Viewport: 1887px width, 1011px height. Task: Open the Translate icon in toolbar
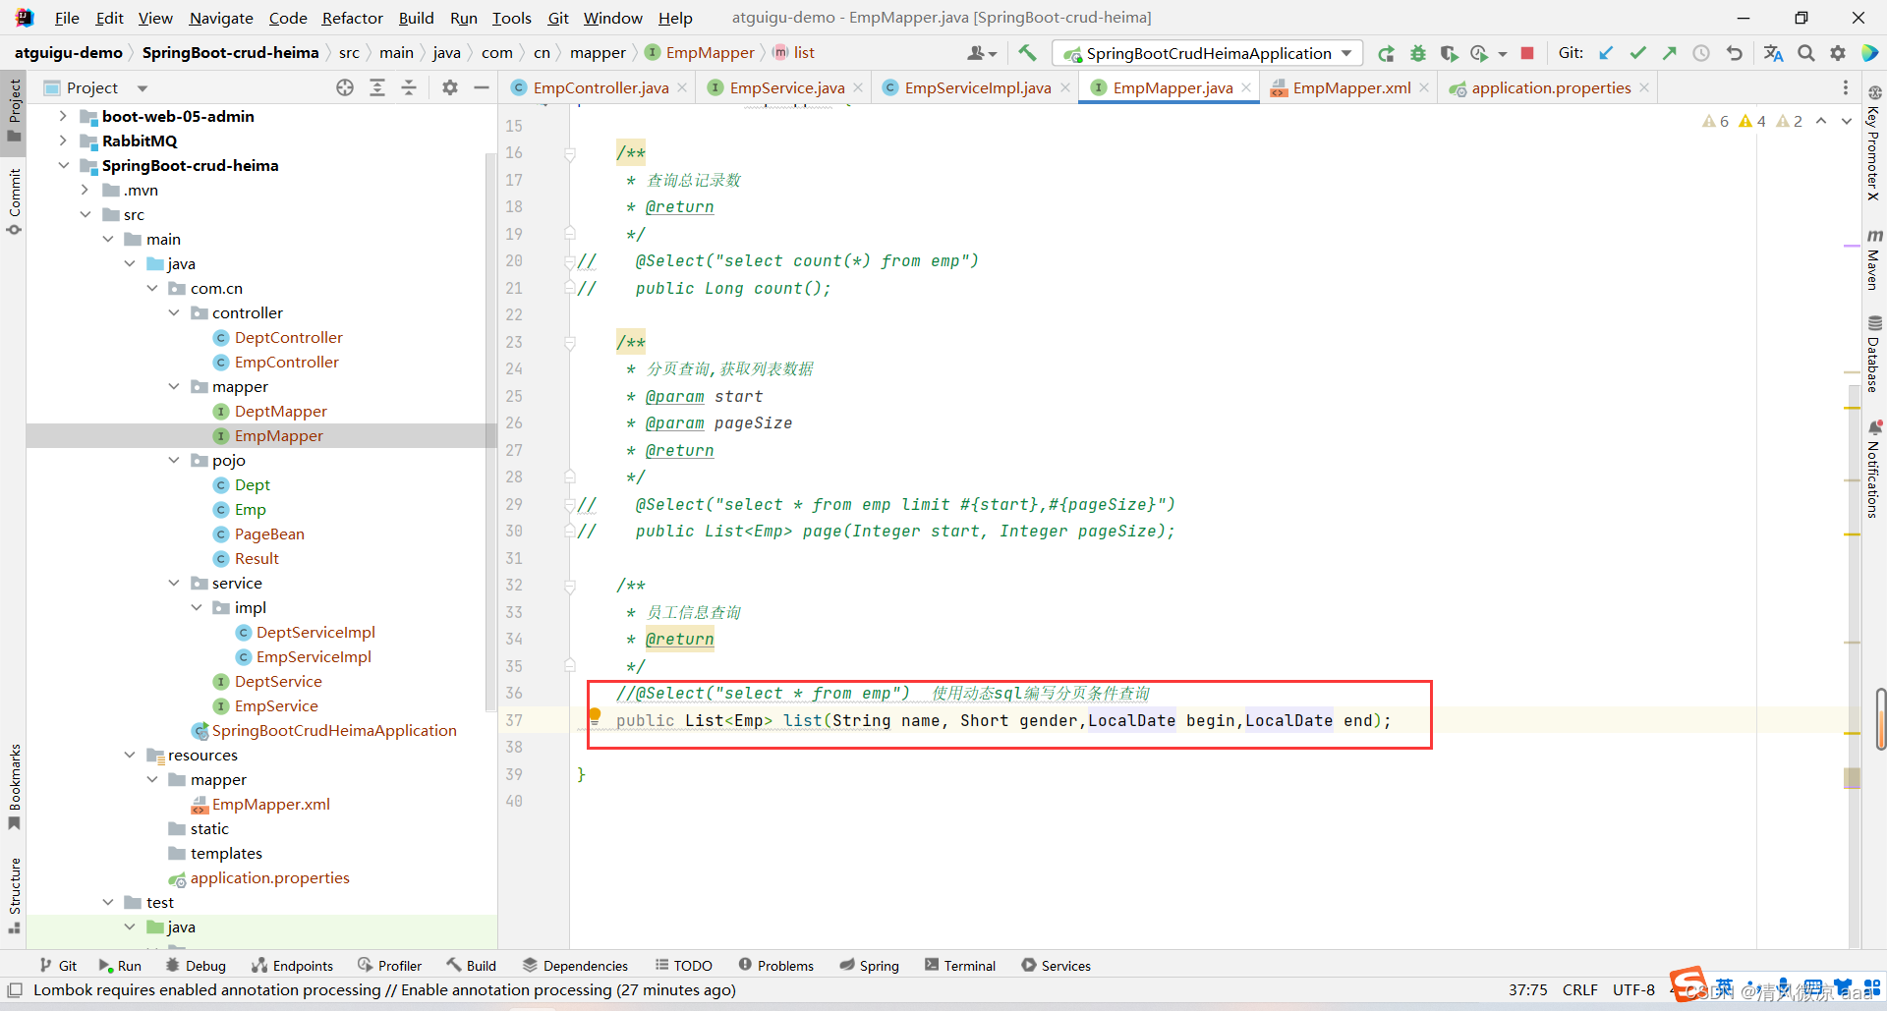[x=1773, y=53]
